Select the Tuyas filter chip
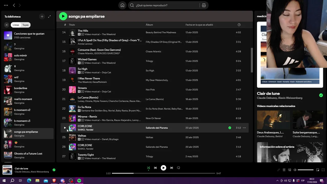The image size is (327, 184). (26, 25)
